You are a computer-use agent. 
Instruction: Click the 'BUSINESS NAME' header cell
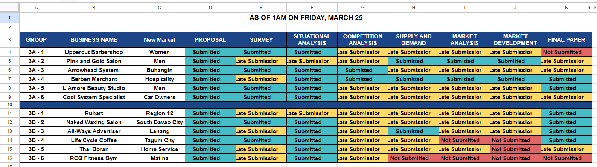[94, 39]
